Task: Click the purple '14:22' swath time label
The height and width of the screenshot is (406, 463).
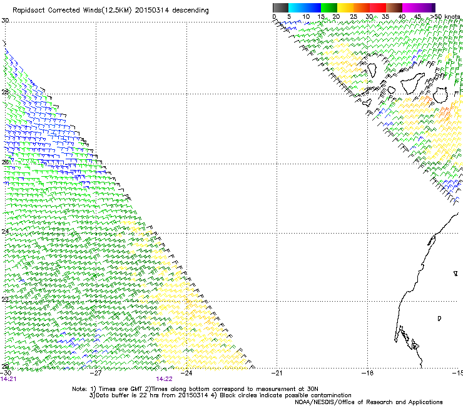Action: (164, 379)
